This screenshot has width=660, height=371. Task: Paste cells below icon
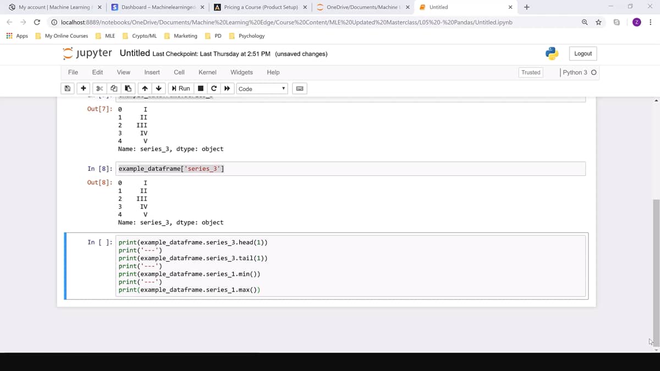coord(128,88)
